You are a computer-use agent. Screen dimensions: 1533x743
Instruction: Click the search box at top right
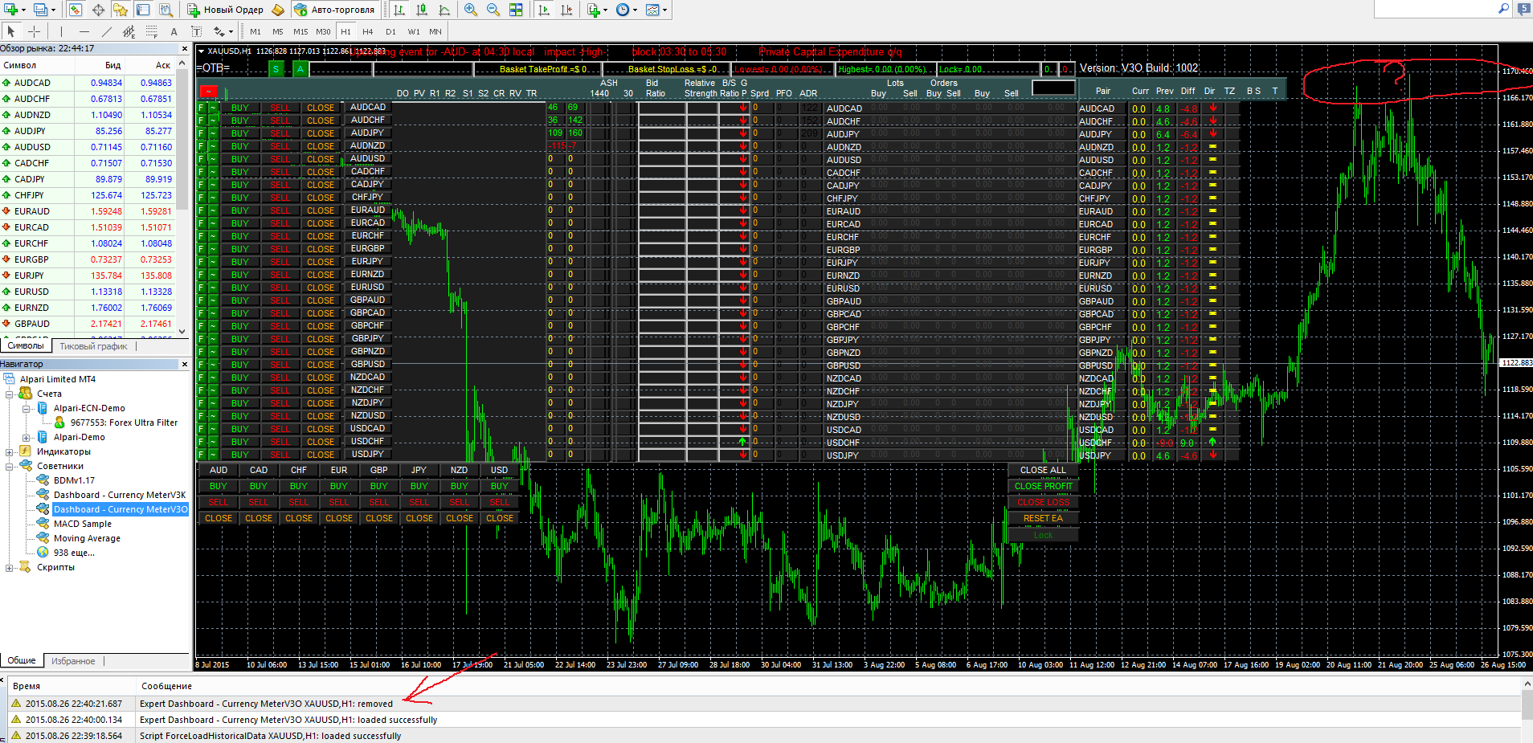click(1443, 9)
